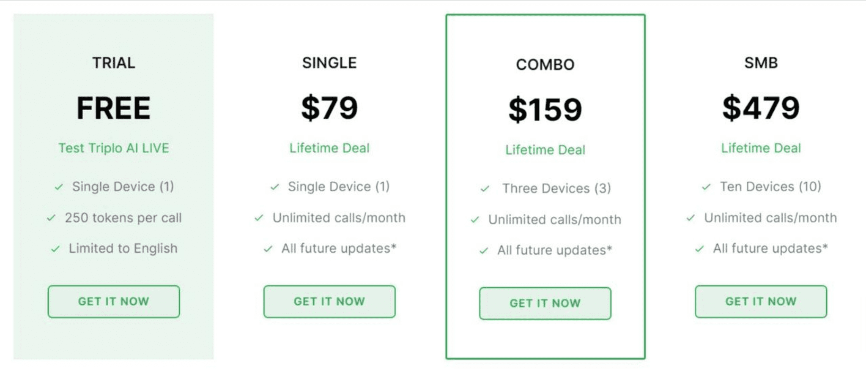
Task: Click the SMB plan's All future updates checkmark
Action: click(699, 249)
